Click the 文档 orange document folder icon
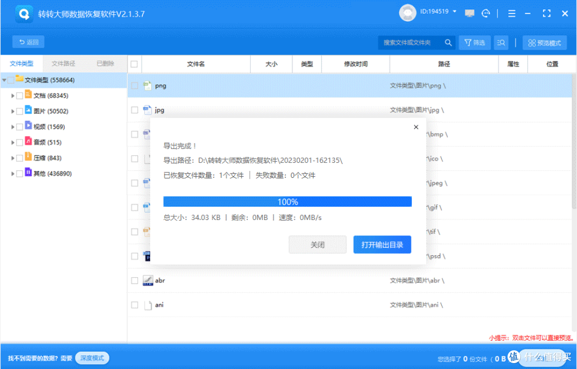 pos(28,94)
